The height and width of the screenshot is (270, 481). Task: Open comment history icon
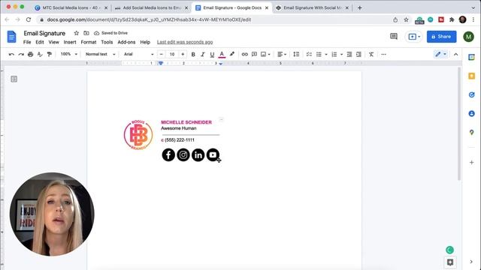394,37
